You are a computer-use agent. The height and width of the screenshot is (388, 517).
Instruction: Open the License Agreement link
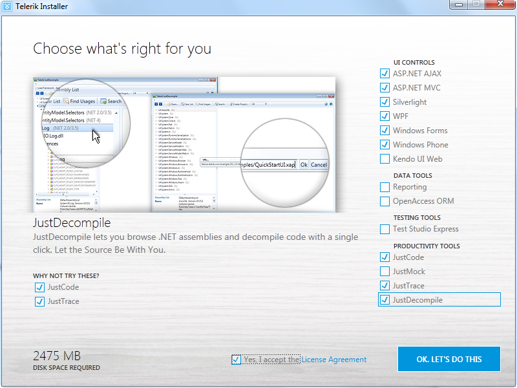[333, 360]
